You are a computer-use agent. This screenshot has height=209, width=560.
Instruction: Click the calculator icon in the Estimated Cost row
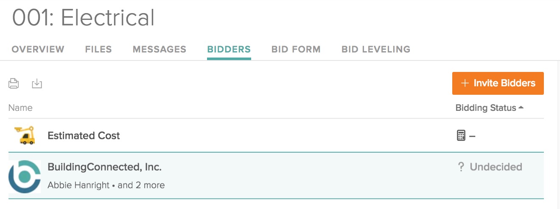coord(461,136)
